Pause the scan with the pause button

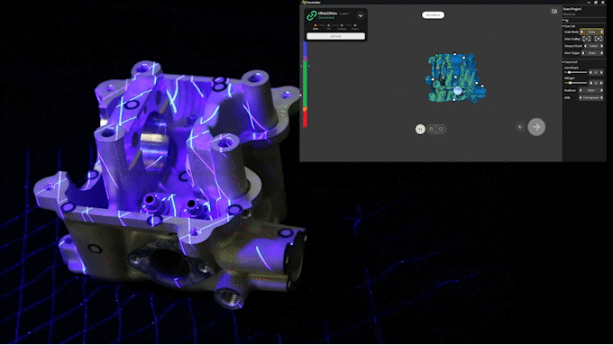(x=420, y=129)
